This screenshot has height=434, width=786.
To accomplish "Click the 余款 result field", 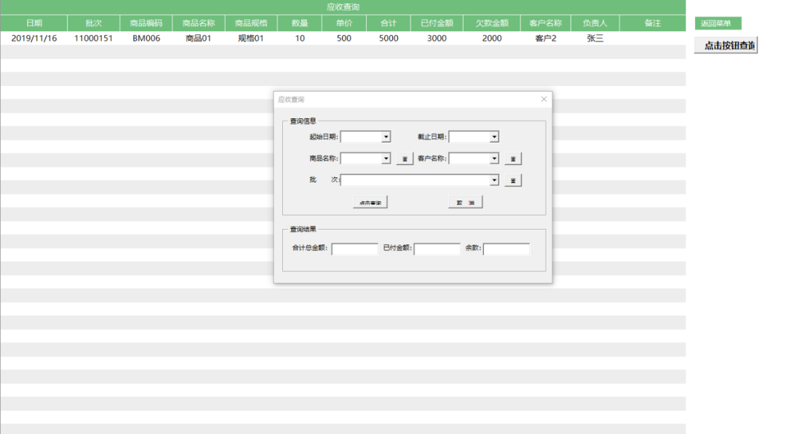I will (x=506, y=249).
